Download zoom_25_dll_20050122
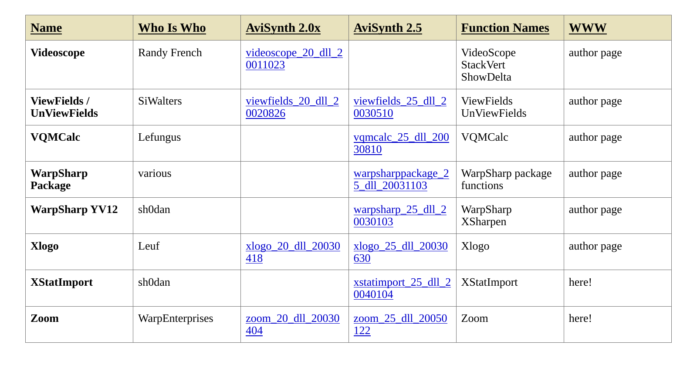 [x=400, y=324]
